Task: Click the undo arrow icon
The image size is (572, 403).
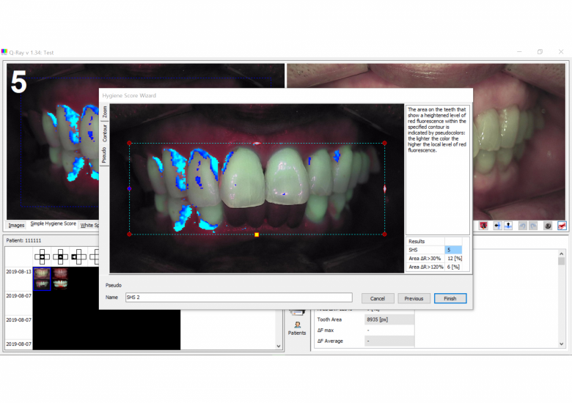Action: point(523,226)
